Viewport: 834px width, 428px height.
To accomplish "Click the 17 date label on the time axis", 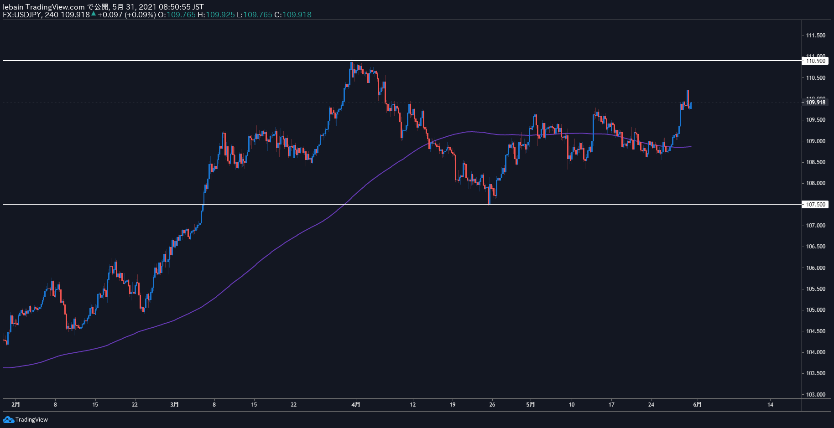I will point(611,405).
